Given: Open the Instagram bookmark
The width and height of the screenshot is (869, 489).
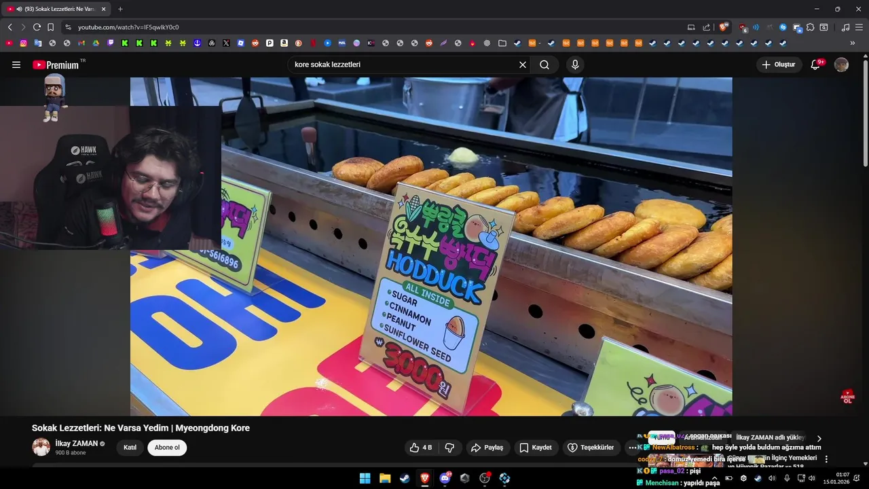Looking at the screenshot, I should tap(23, 43).
